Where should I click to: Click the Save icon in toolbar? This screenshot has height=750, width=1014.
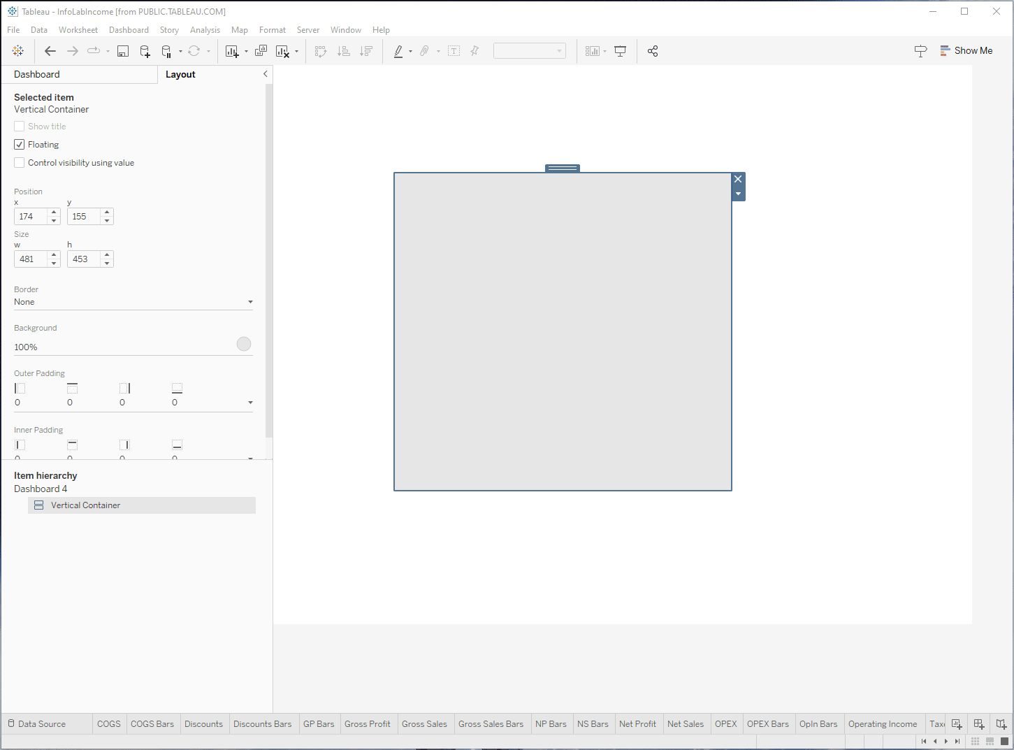123,51
